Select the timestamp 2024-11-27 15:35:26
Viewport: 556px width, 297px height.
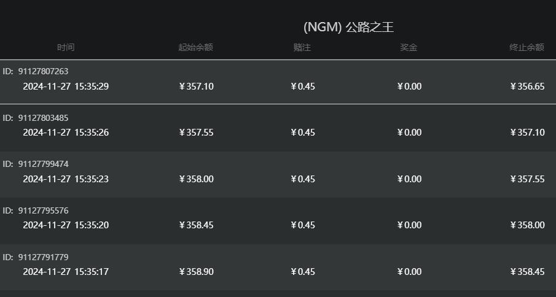pyautogui.click(x=66, y=133)
